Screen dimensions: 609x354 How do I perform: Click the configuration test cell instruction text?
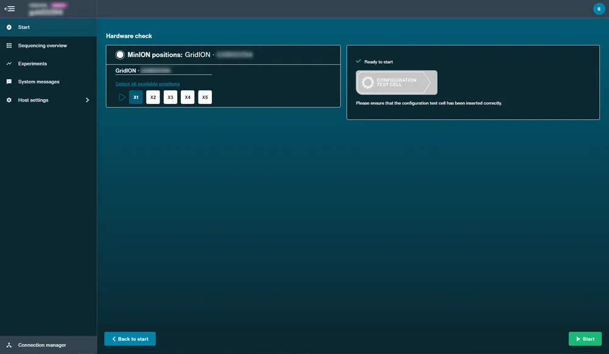(x=429, y=103)
